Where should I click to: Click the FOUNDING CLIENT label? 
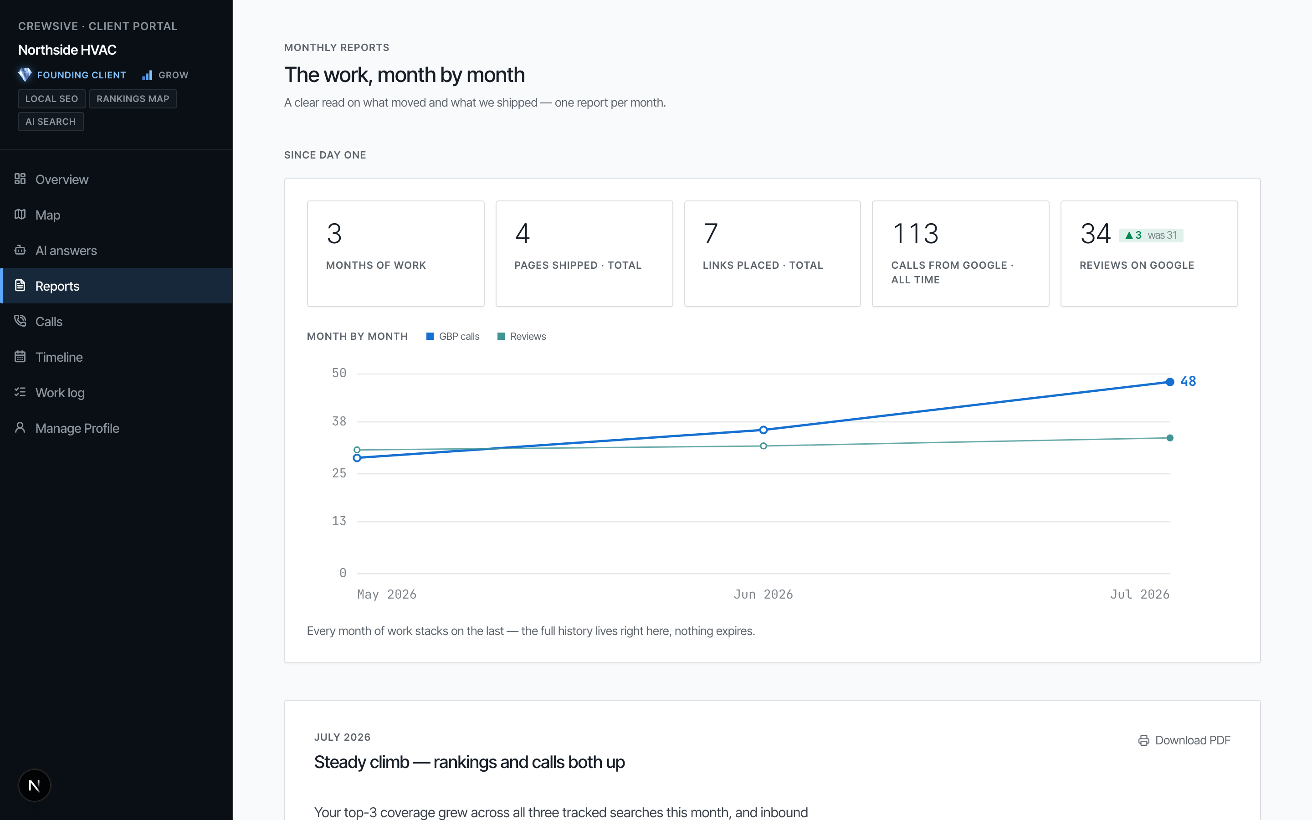click(x=82, y=75)
